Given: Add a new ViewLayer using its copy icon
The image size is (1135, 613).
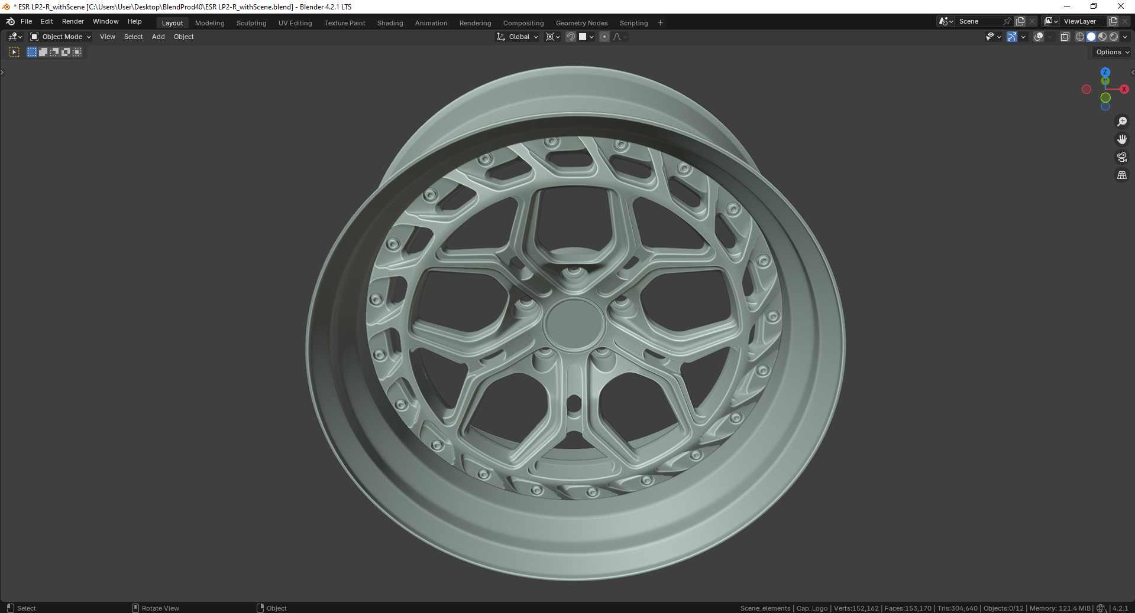Looking at the screenshot, I should click(1113, 21).
